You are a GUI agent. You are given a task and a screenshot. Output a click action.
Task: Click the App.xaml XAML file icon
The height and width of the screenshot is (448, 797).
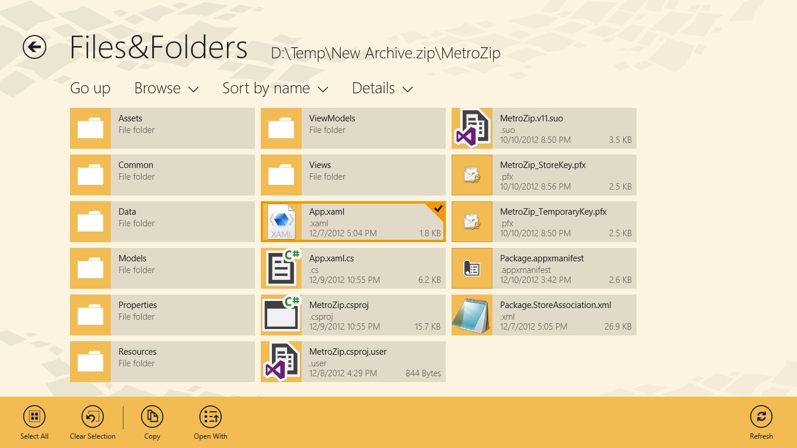(282, 222)
